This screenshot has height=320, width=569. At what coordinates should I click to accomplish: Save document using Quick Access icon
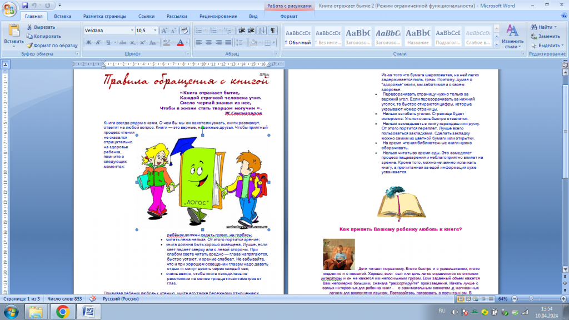pos(24,6)
